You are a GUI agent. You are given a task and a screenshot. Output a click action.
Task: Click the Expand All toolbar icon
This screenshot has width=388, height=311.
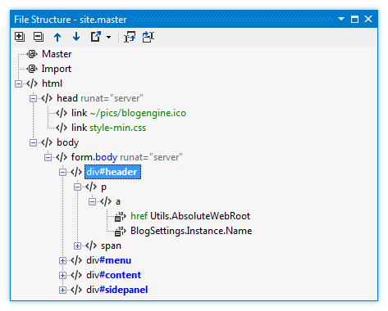(x=20, y=37)
